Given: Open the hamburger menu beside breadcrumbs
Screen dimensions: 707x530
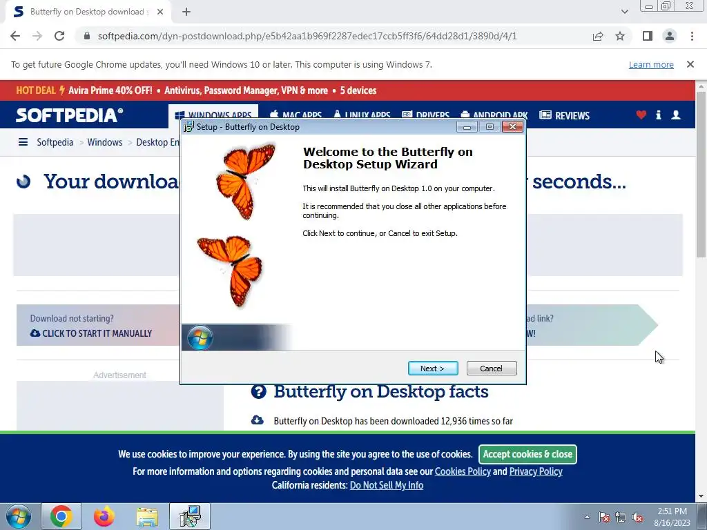Looking at the screenshot, I should tap(23, 142).
